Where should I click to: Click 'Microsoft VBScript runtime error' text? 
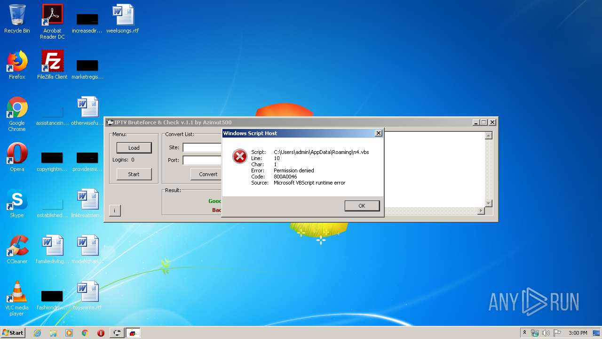click(x=309, y=183)
